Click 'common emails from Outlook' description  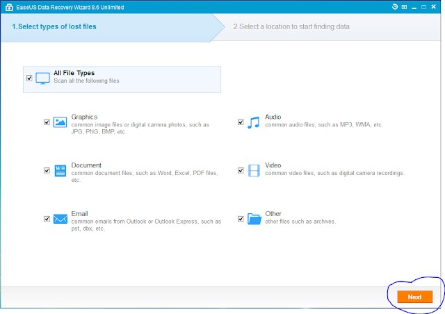(146, 225)
